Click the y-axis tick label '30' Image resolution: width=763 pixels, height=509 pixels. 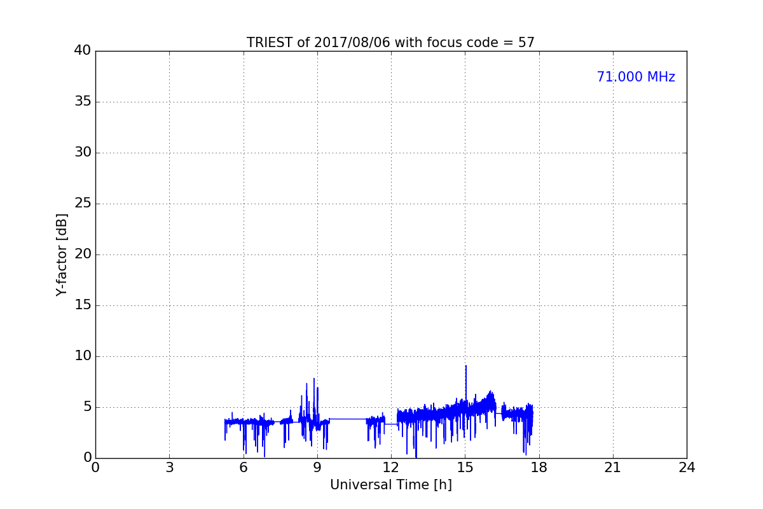click(x=83, y=153)
